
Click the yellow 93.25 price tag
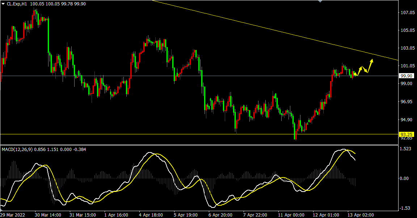(407, 134)
